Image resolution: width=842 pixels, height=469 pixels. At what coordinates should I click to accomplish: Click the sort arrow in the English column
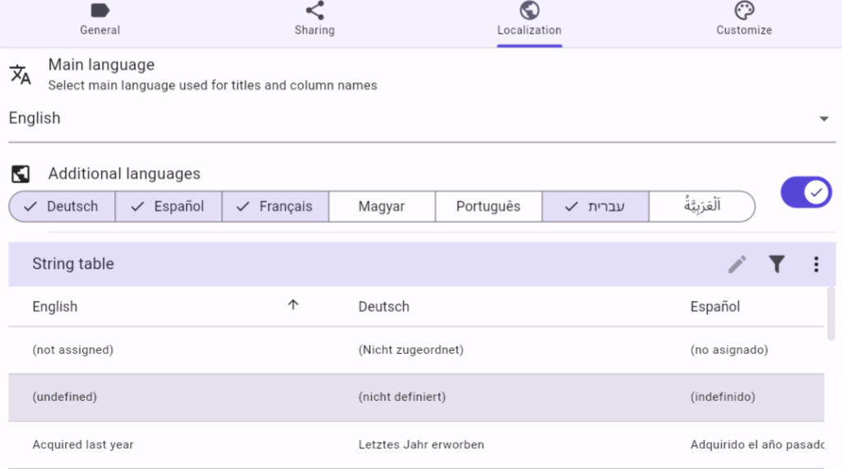click(x=293, y=306)
